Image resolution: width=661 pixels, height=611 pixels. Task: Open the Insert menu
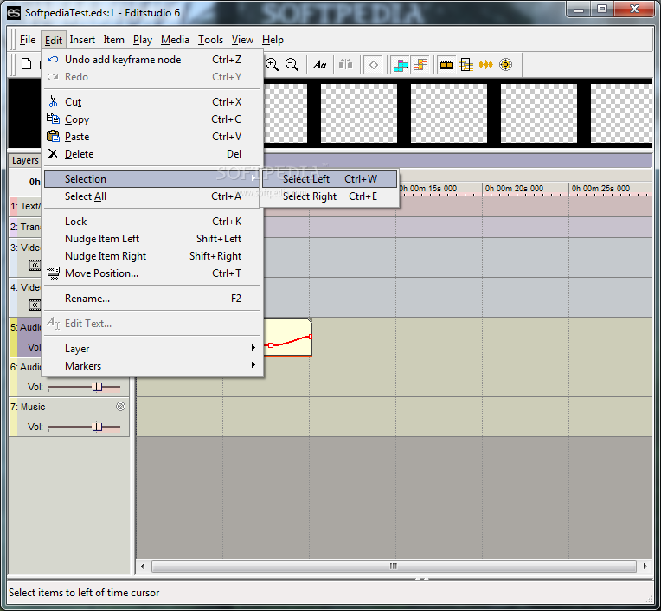[82, 40]
